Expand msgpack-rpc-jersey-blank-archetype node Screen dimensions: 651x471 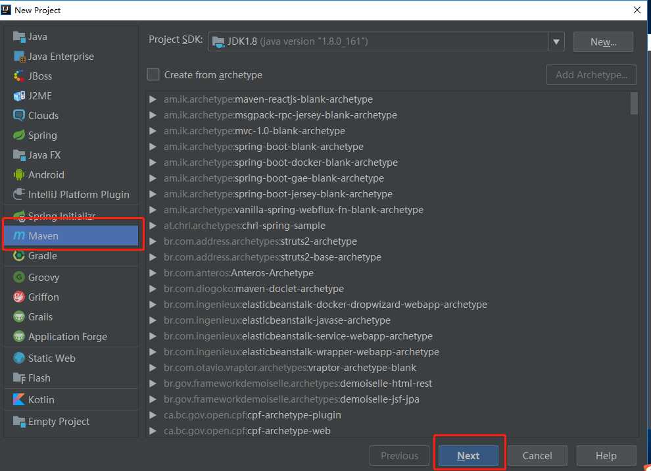(153, 116)
